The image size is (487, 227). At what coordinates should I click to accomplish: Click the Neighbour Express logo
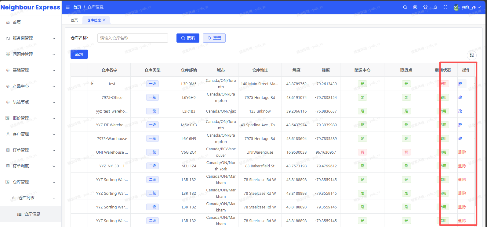click(31, 7)
